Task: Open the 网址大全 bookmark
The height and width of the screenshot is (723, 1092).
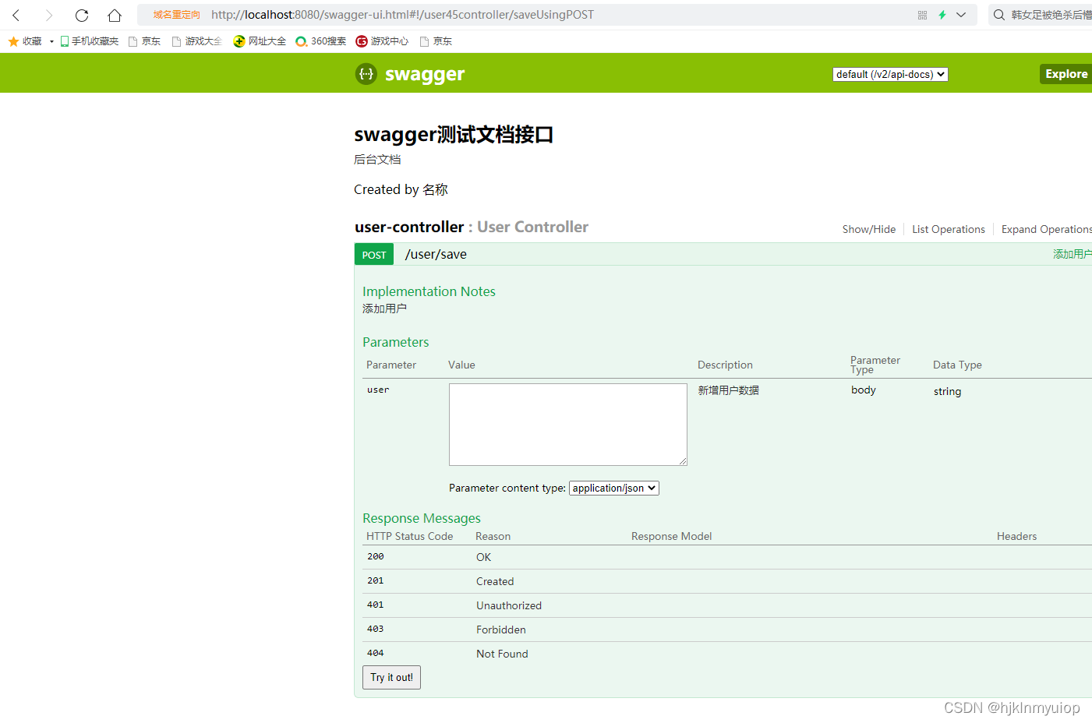Action: point(260,41)
